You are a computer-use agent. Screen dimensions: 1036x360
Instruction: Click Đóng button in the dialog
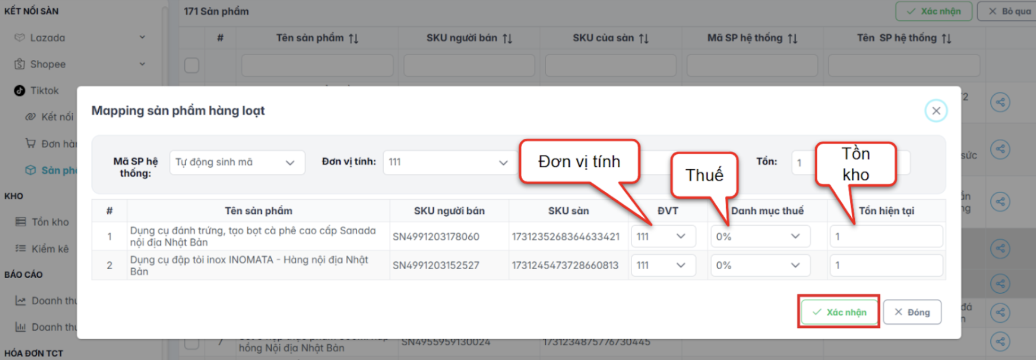(912, 312)
